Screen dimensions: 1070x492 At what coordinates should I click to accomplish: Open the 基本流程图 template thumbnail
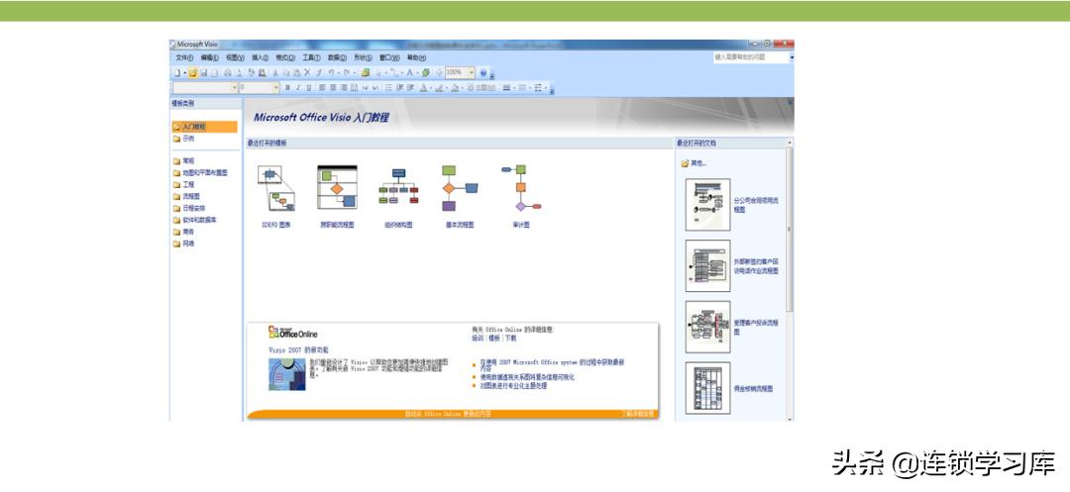460,187
